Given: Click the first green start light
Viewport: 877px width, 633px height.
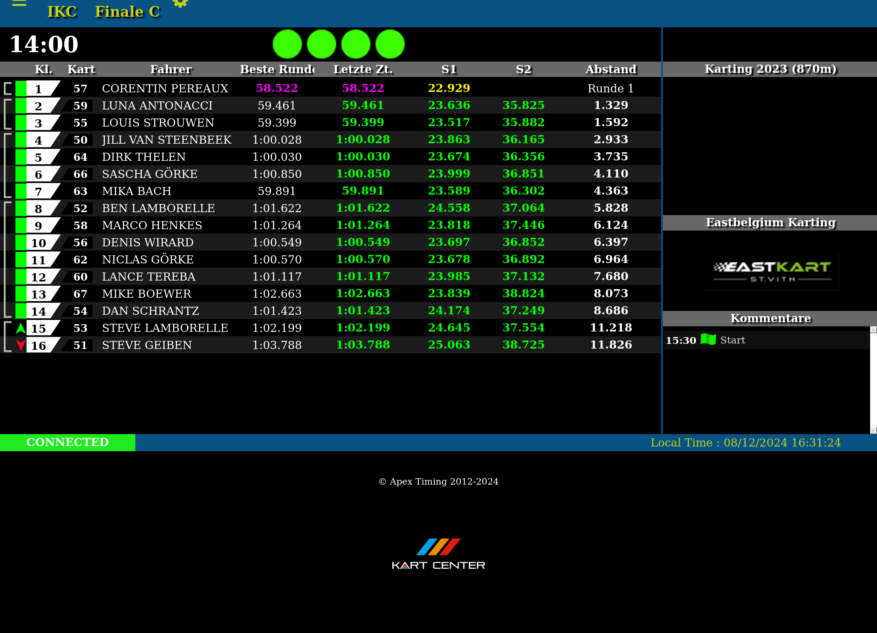Looking at the screenshot, I should pyautogui.click(x=287, y=44).
